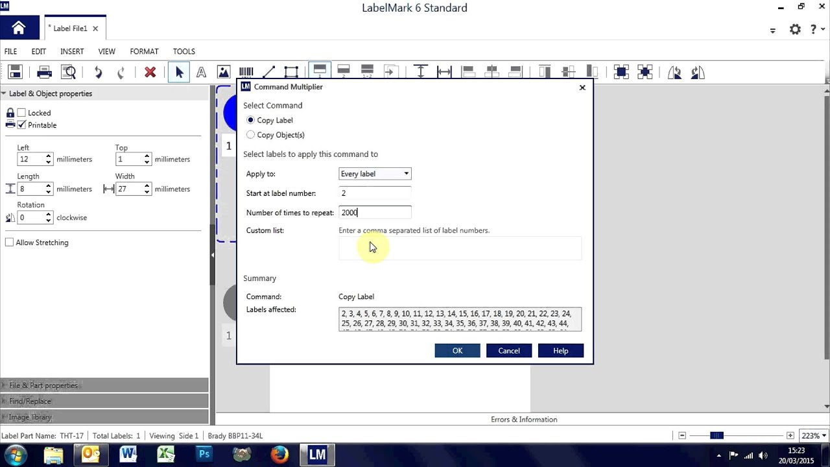This screenshot has width=830, height=467.
Task: Go to the Home screen icon
Action: [19, 28]
